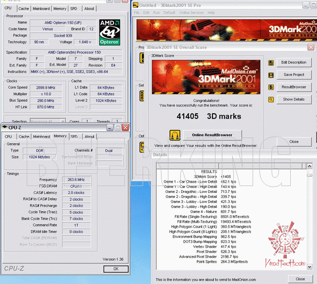Click the Details list scroll up arrow
The image size is (317, 284).
tap(309, 166)
